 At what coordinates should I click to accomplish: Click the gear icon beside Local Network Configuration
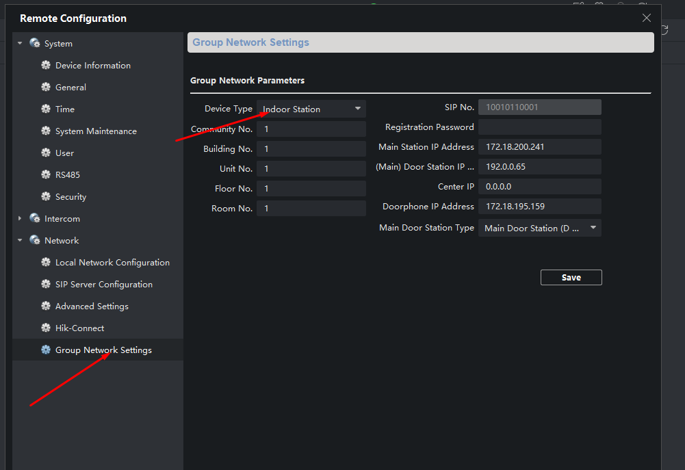46,262
